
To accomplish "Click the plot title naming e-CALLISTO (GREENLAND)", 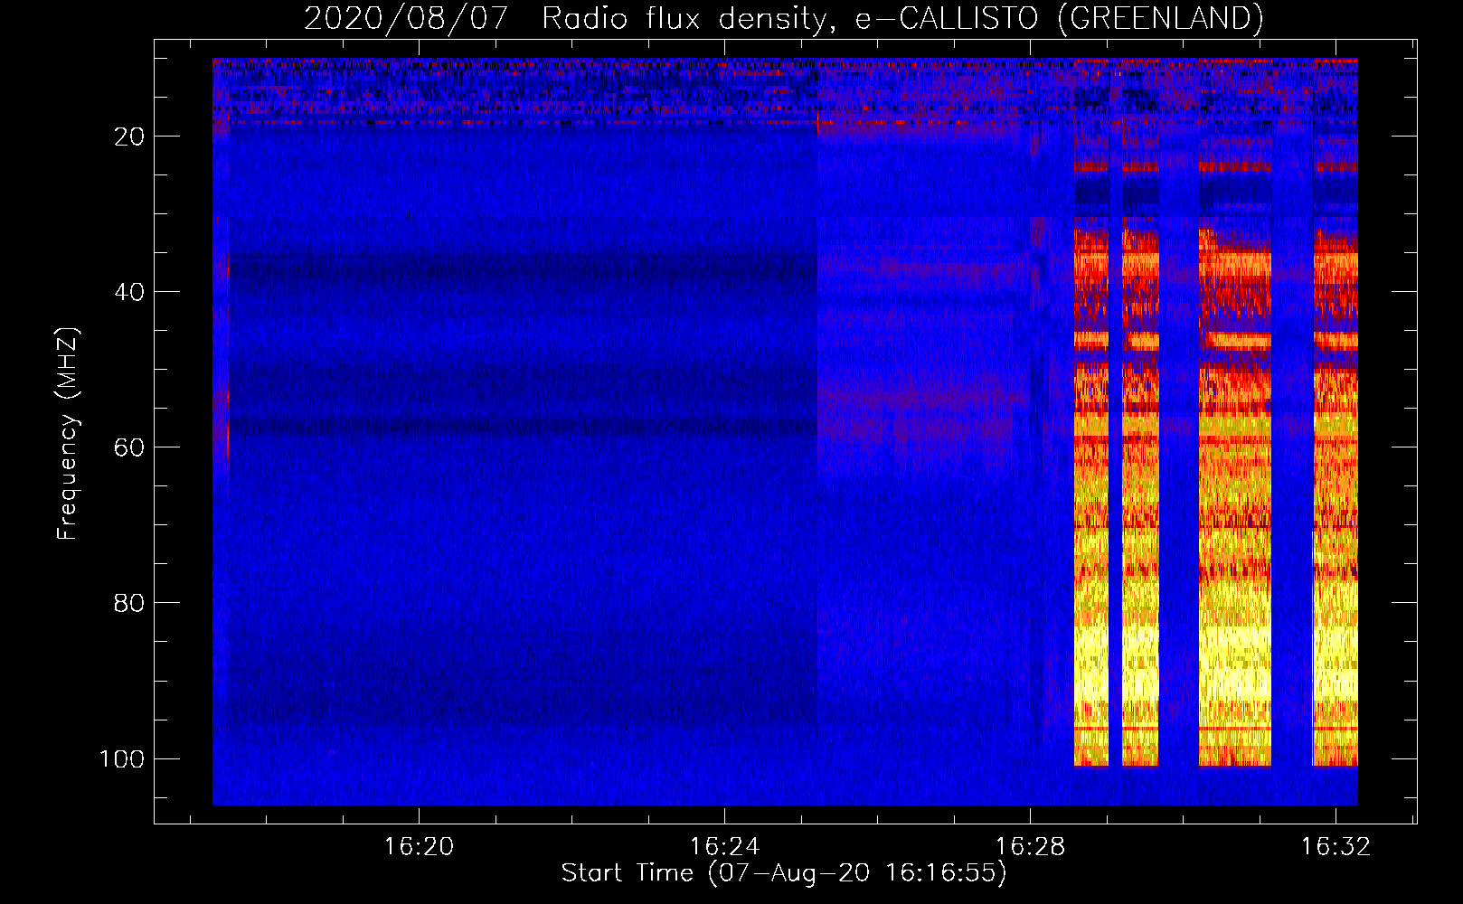I will (783, 18).
